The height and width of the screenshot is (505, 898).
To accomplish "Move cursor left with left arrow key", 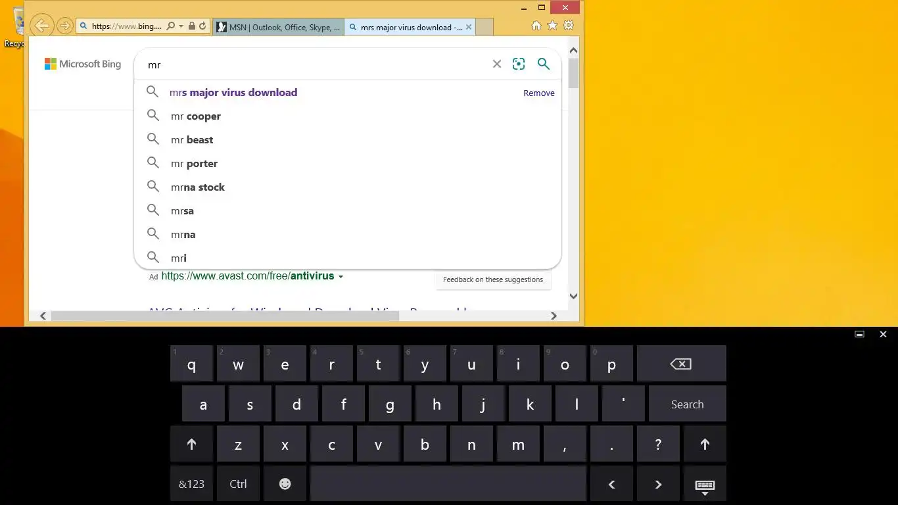I will pyautogui.click(x=611, y=484).
